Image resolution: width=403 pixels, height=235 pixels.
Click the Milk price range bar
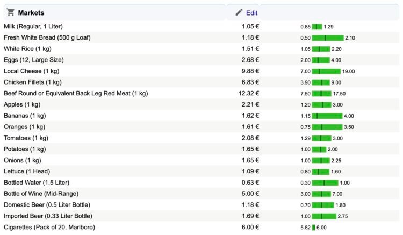pyautogui.click(x=317, y=27)
